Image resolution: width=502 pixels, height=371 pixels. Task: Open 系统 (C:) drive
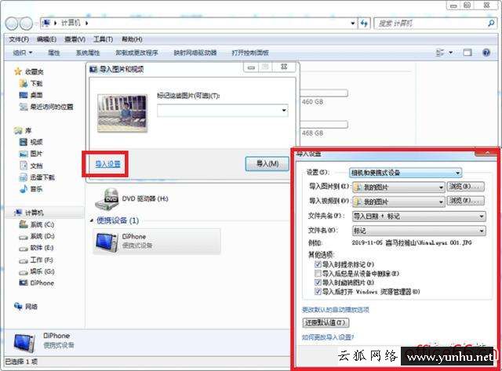[37, 224]
